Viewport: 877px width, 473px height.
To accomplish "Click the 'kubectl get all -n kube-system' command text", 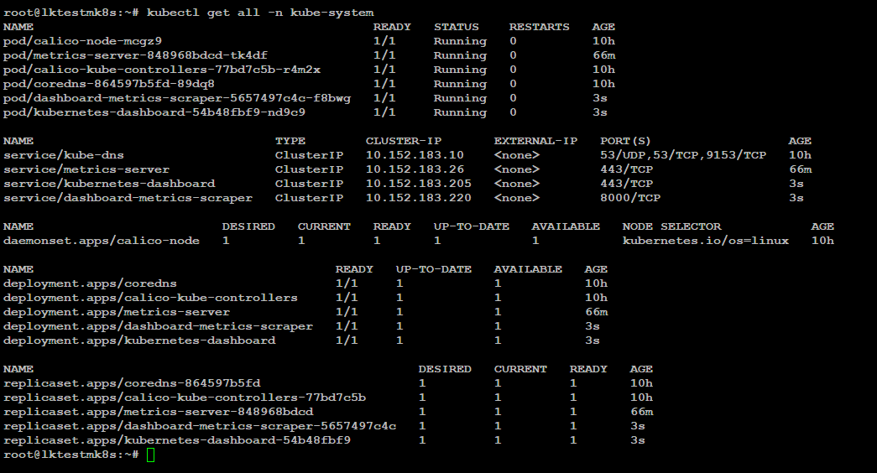I will 260,13.
